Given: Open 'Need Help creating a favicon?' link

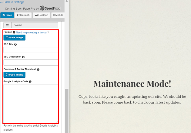Looking at the screenshot, I should pos(32,32).
